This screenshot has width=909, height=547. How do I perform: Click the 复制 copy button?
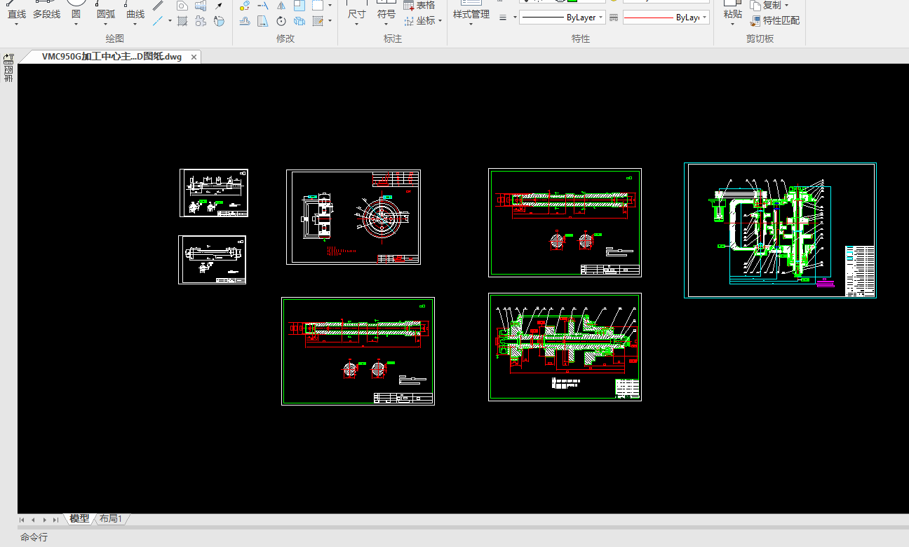pyautogui.click(x=767, y=6)
